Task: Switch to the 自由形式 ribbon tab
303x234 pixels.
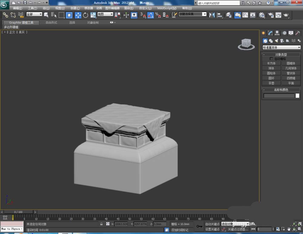Action: pyautogui.click(x=51, y=22)
